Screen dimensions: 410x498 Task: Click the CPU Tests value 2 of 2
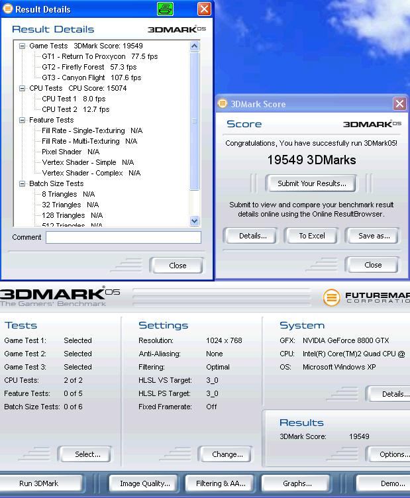coord(73,380)
